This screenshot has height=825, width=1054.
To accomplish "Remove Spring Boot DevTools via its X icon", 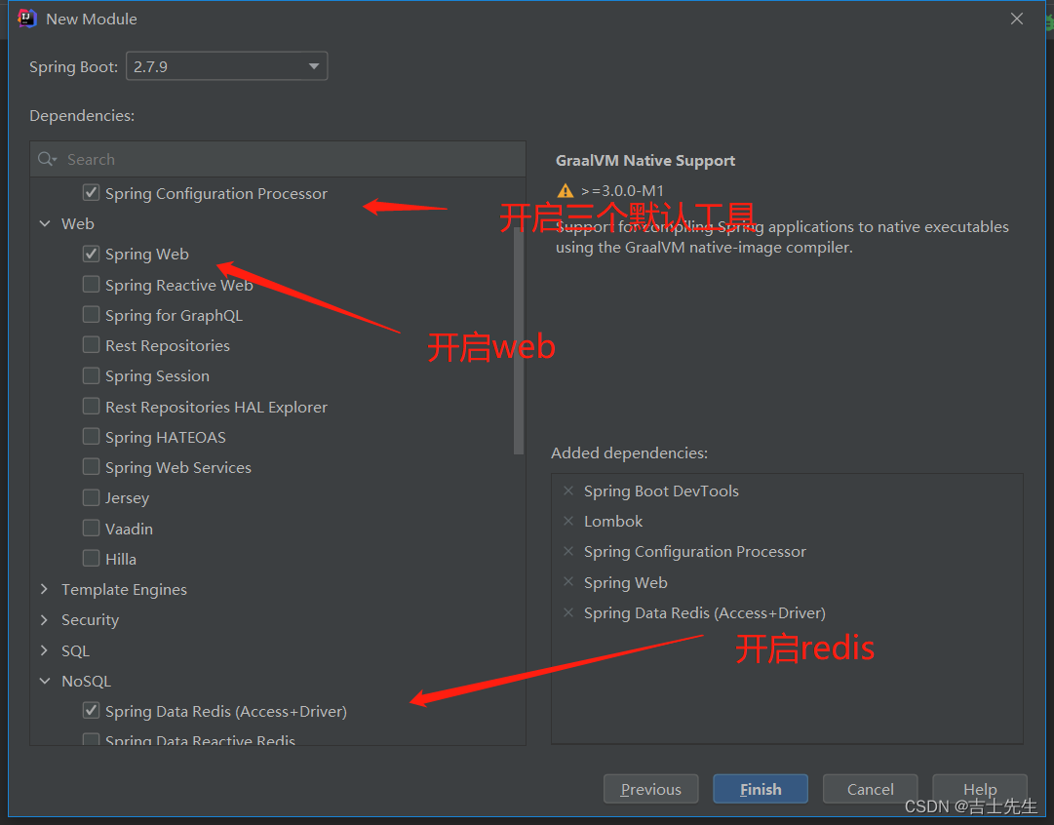I will tap(568, 491).
